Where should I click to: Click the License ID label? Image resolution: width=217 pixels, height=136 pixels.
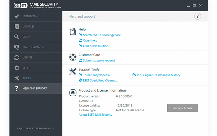click(x=86, y=101)
